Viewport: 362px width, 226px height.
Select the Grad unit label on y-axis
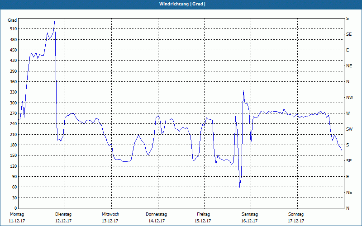12,20
